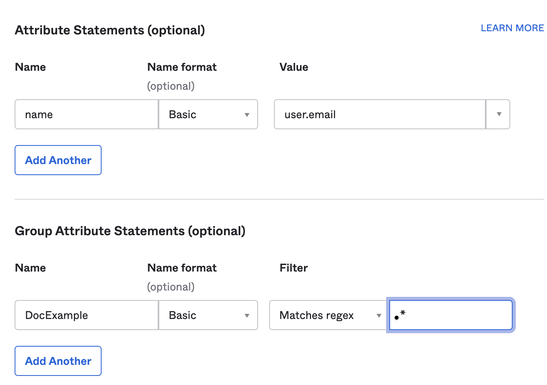Viewport: 547px width, 385px height.
Task: Focus the user.email value field
Action: [379, 115]
